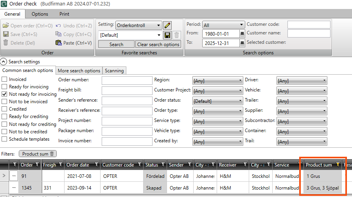Open the From date calendar picker

[x=242, y=34]
